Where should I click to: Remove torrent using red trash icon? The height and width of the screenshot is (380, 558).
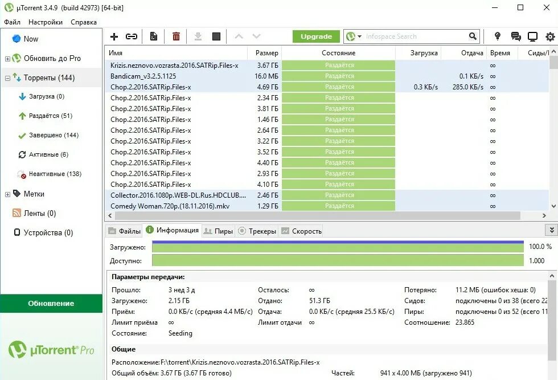(176, 36)
